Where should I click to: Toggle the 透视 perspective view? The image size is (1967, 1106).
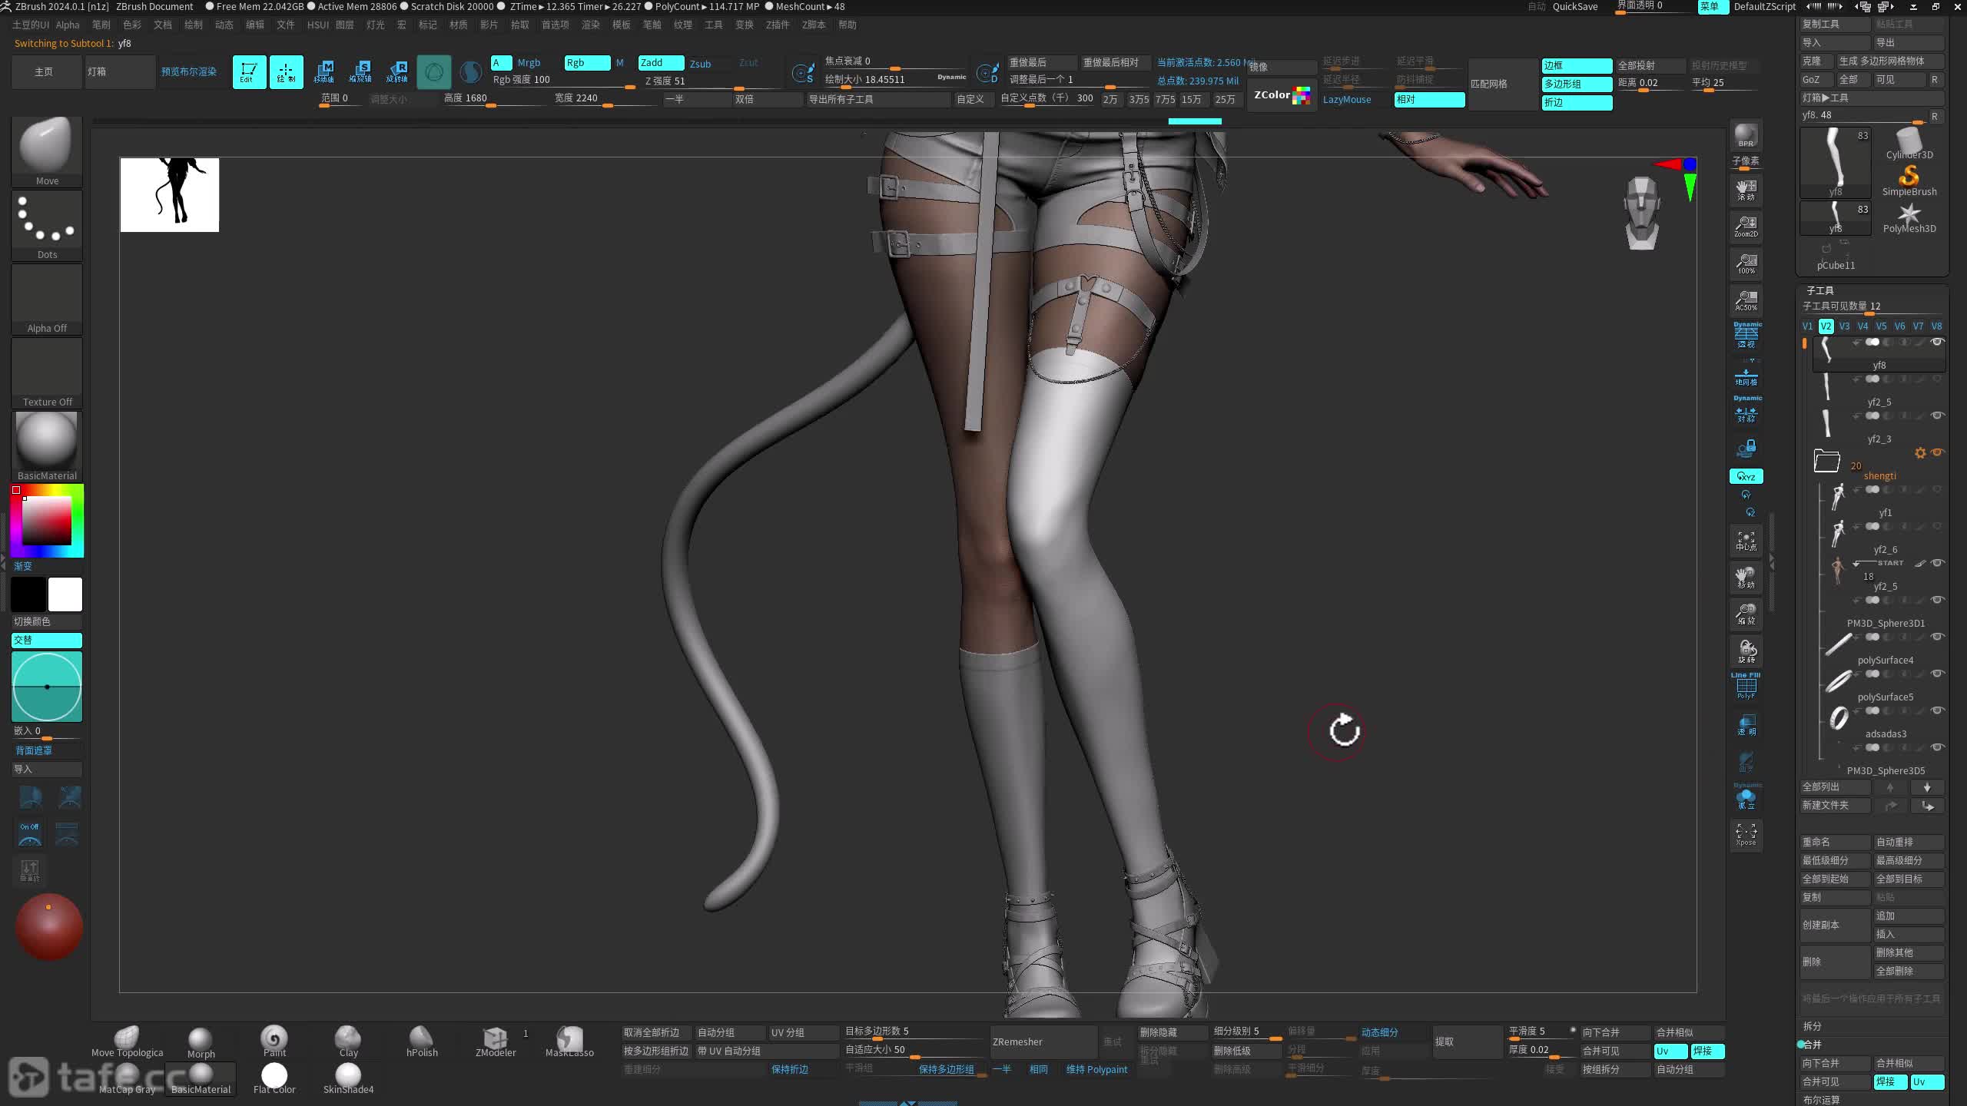[x=1746, y=335]
